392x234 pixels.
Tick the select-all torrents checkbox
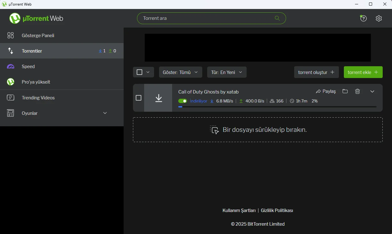(x=139, y=72)
